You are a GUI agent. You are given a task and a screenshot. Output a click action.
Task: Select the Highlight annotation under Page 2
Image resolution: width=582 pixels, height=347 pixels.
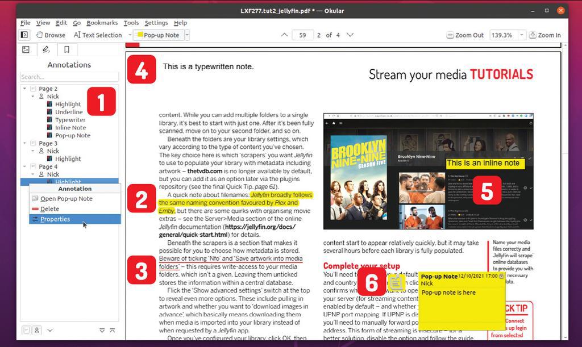pos(68,104)
